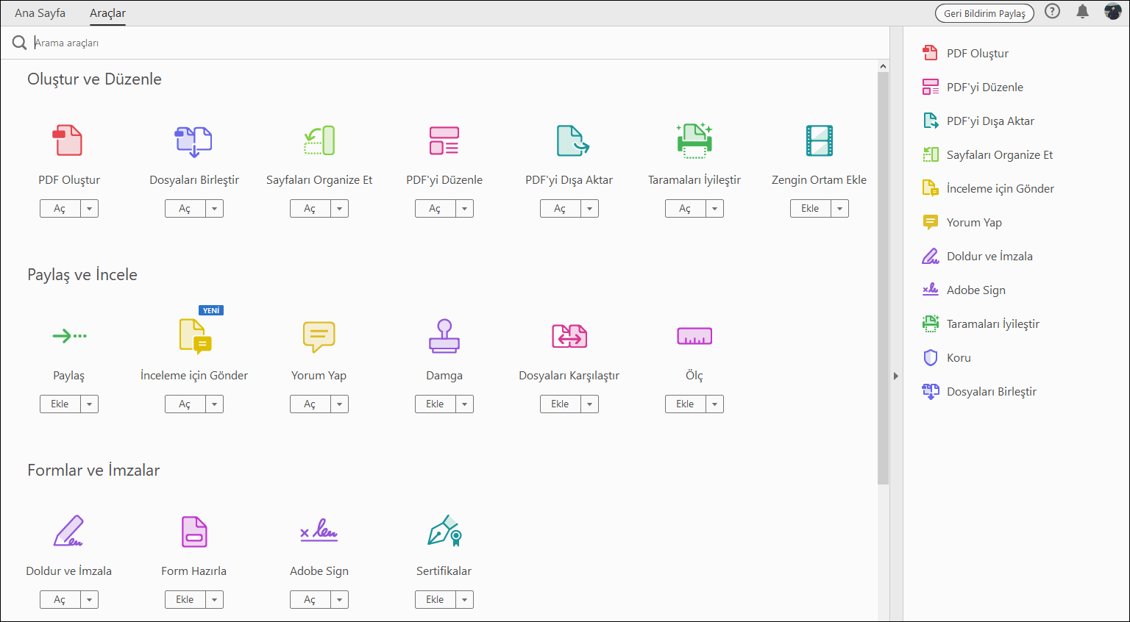Click Geri Bildirim Paylaş button
This screenshot has height=622, width=1130.
tap(984, 13)
